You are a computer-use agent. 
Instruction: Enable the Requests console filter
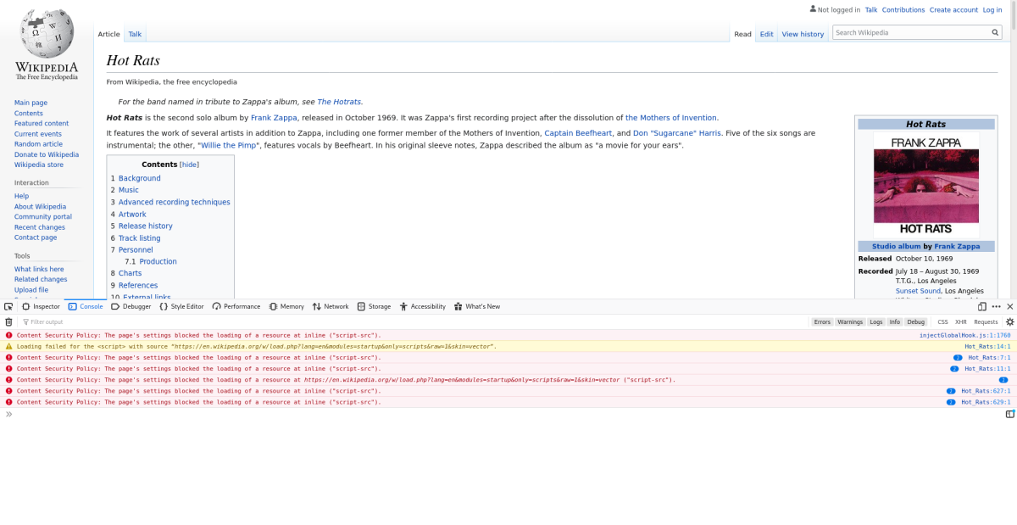click(986, 322)
